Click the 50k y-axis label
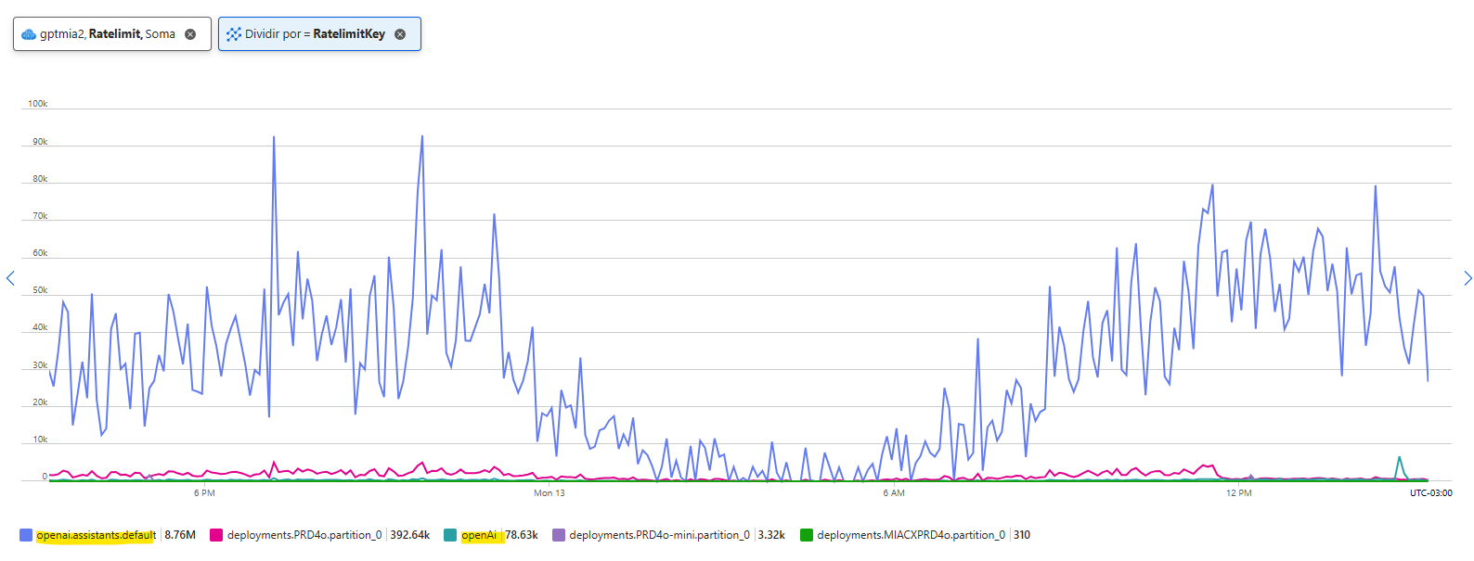The image size is (1474, 561). 40,290
